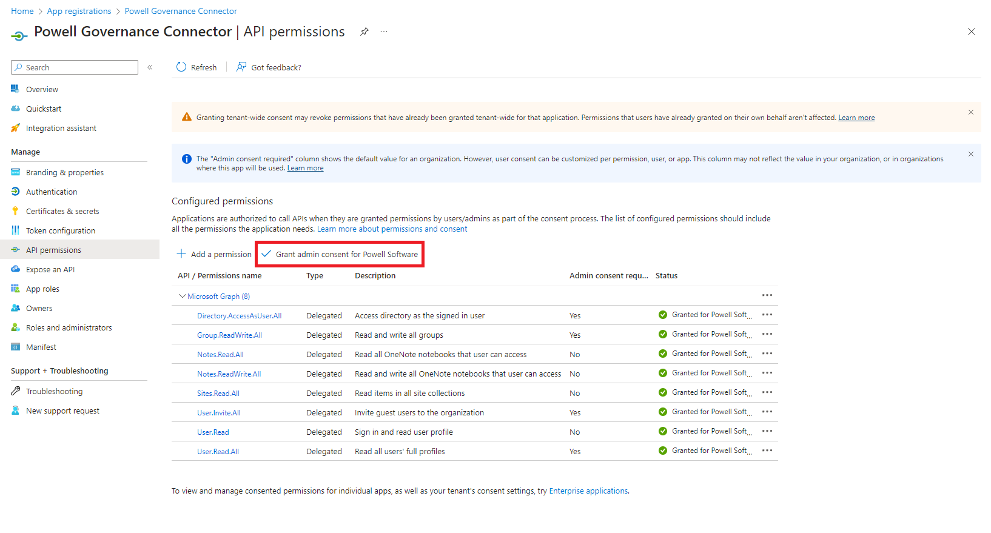Click 'Invite guest users to the organization' description
Viewport: 991px width, 533px height.
coord(419,413)
